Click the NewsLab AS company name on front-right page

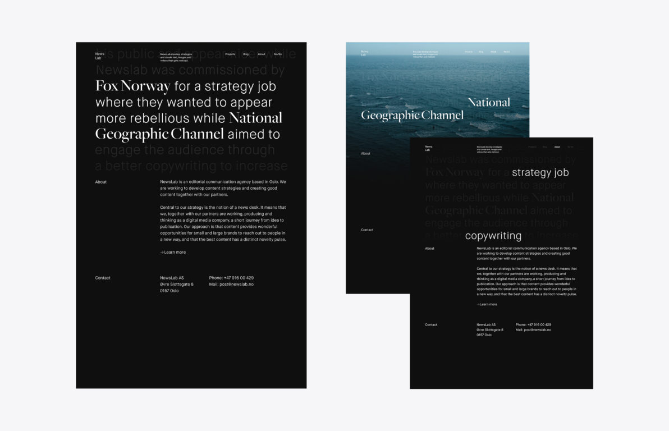(486, 325)
